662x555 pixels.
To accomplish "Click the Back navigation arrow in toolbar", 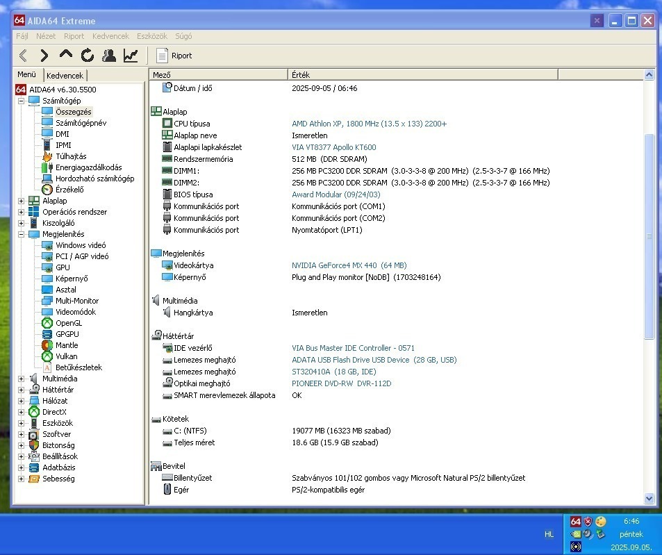I will (23, 56).
